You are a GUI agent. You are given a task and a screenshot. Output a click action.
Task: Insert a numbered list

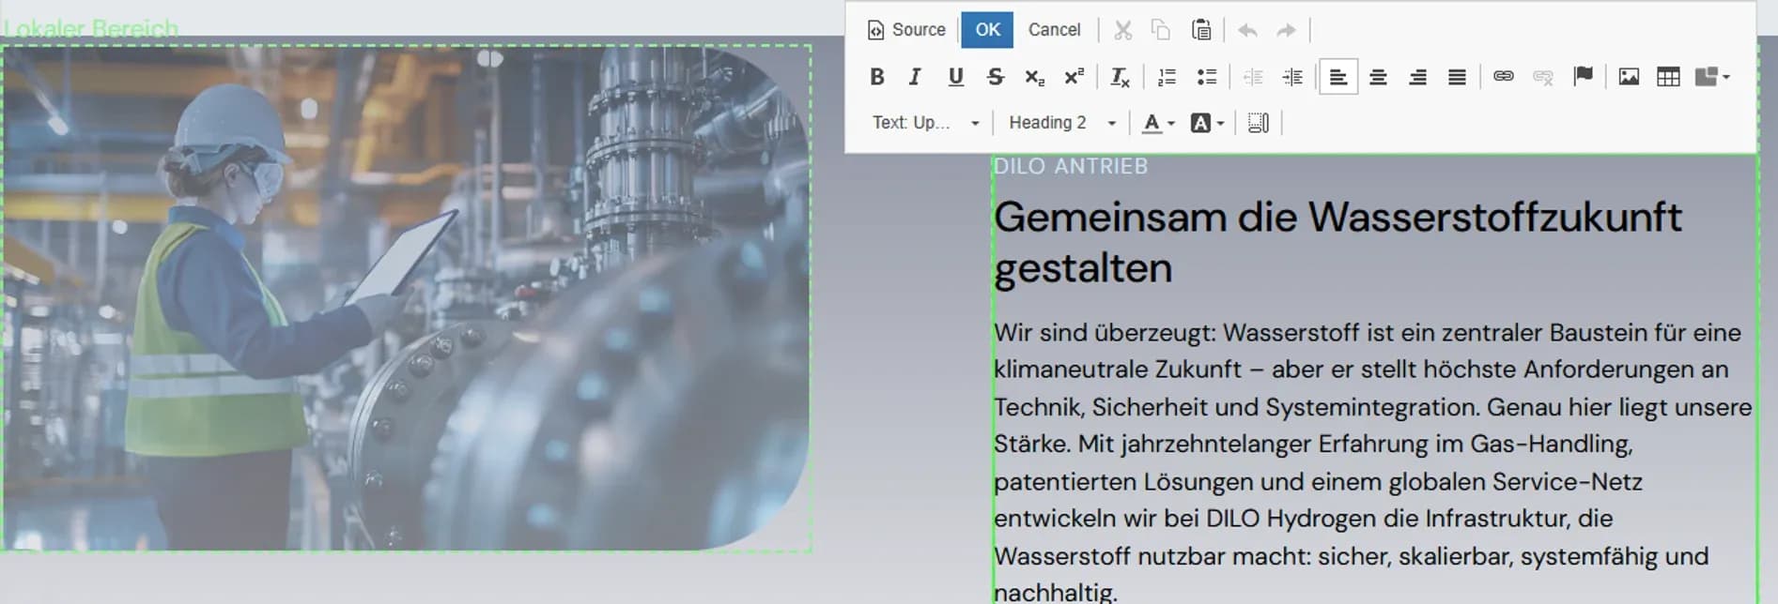point(1167,77)
